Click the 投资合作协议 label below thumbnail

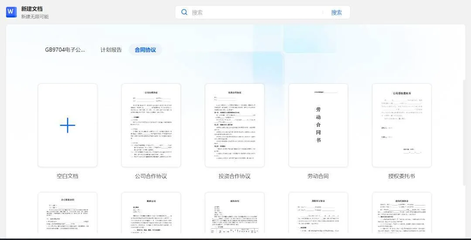[235, 176]
